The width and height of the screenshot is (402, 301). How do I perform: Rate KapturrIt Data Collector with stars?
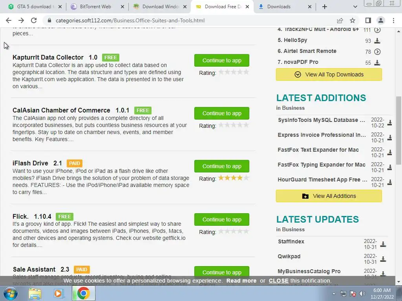coord(234,72)
